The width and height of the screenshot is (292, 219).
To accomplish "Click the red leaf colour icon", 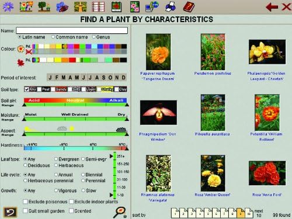I will point(20,62).
